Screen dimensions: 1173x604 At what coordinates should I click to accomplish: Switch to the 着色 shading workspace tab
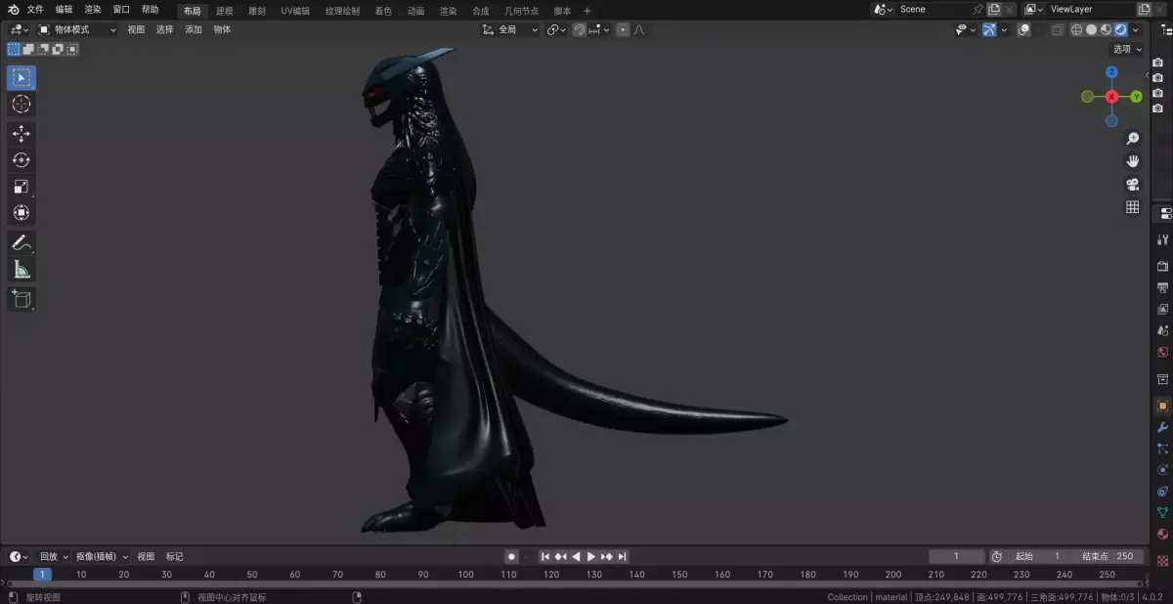coord(383,11)
